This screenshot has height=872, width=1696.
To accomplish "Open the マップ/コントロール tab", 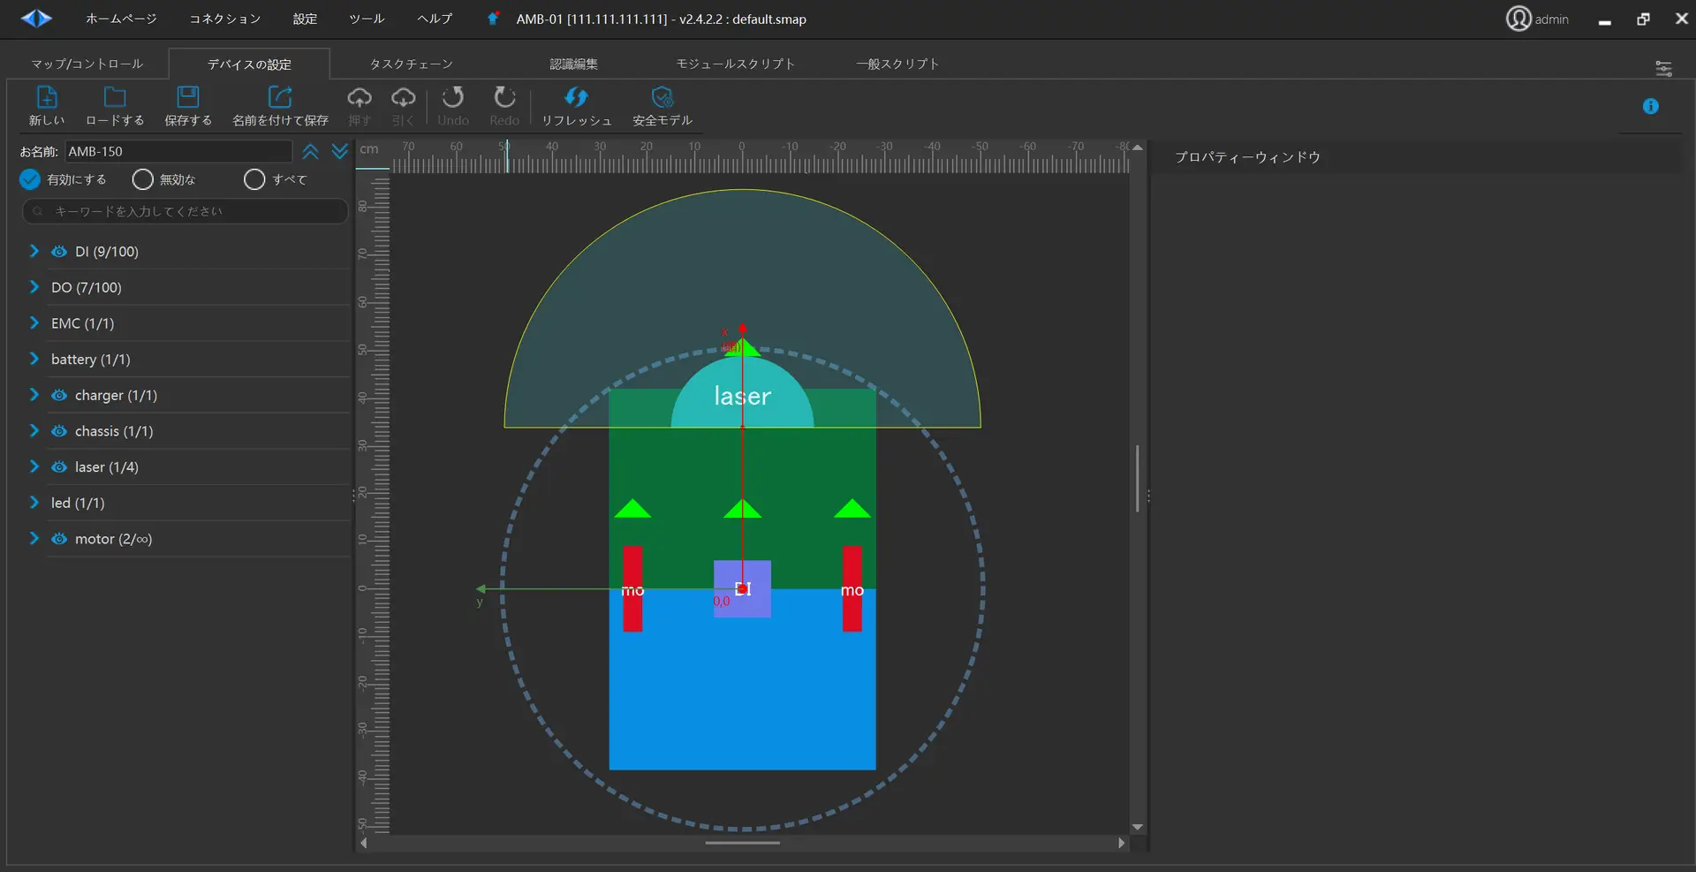I will coord(87,64).
